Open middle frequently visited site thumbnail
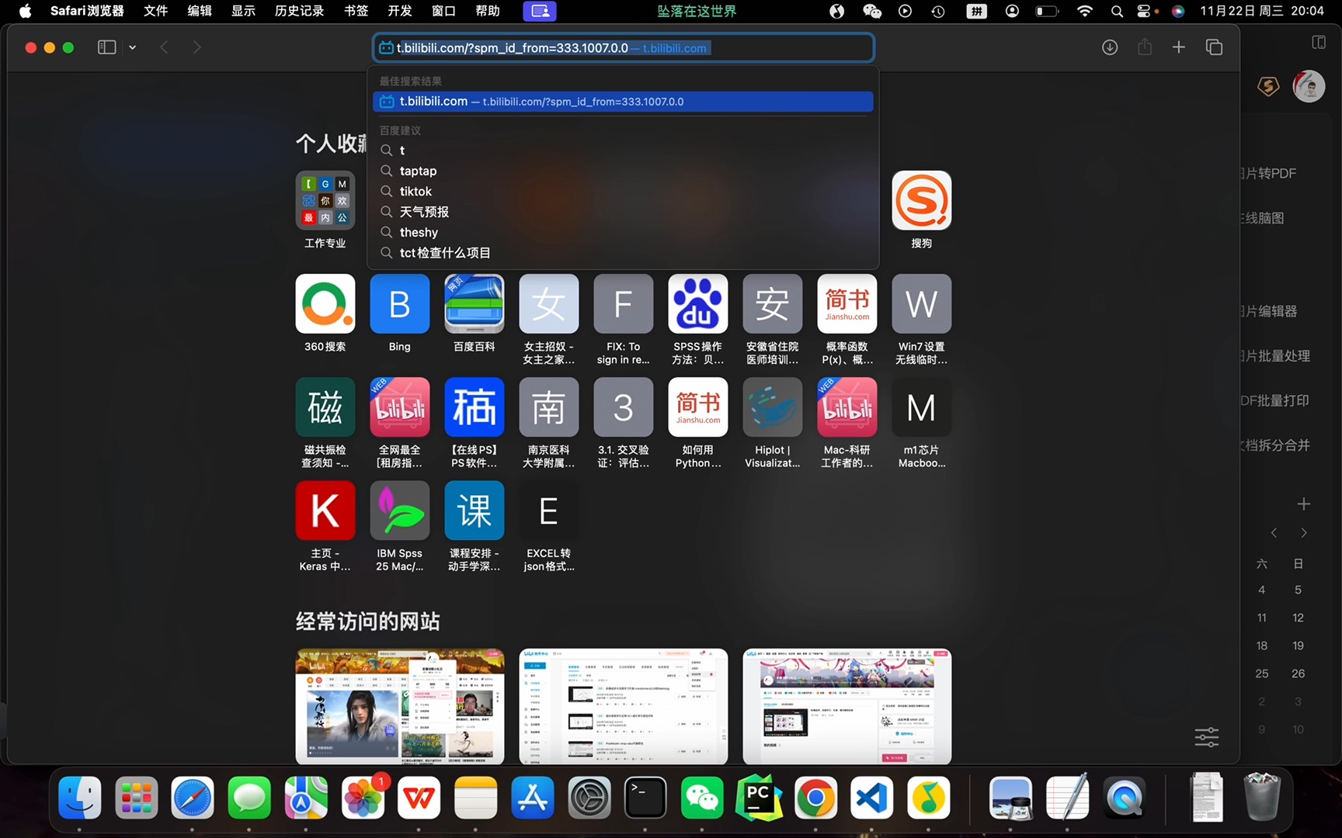The width and height of the screenshot is (1342, 838). [x=624, y=706]
